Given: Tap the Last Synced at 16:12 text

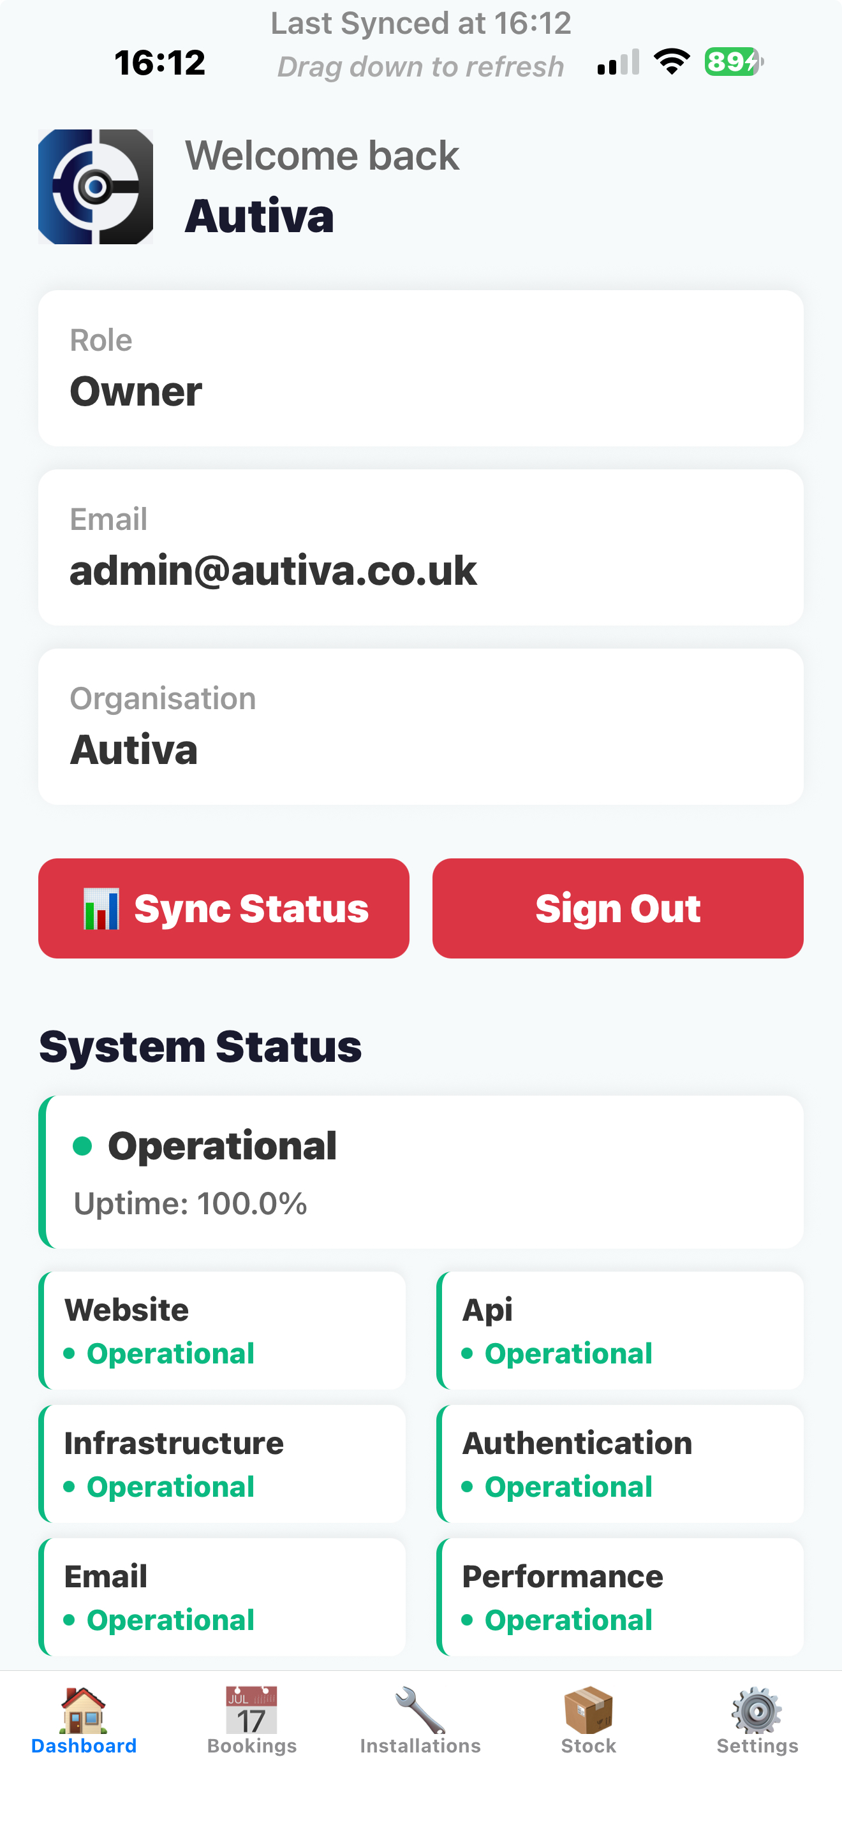Looking at the screenshot, I should [421, 24].
